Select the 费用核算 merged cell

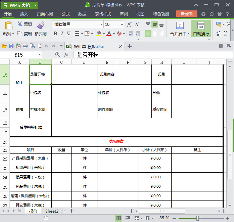tap(116, 141)
